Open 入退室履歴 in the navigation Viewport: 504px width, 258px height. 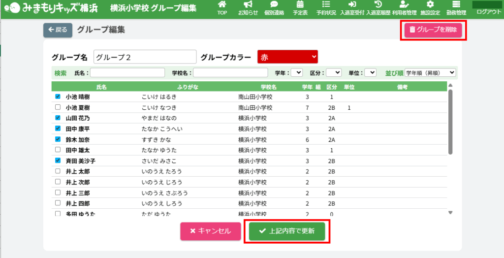[378, 8]
